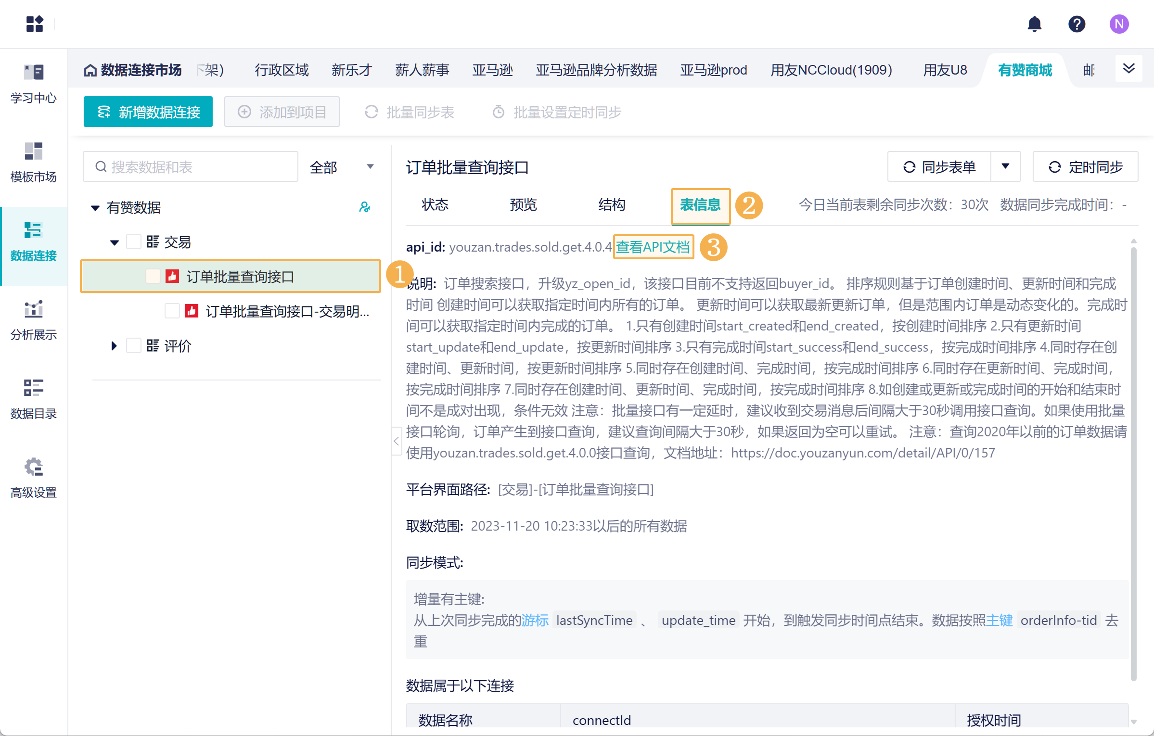Check the 评价 folder checkbox
The height and width of the screenshot is (736, 1154).
(133, 345)
